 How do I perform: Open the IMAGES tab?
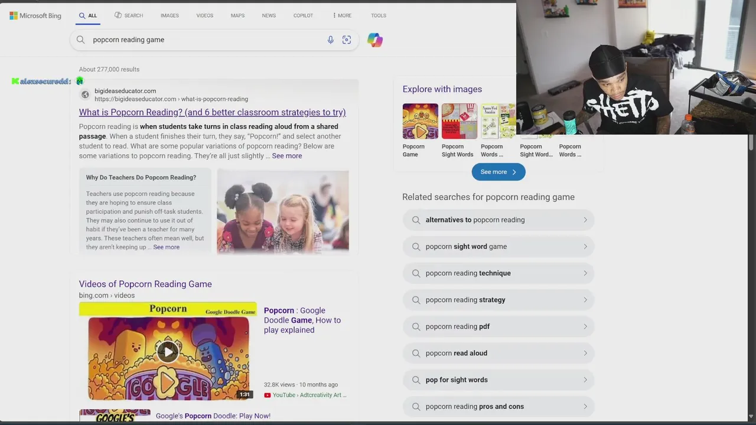[170, 15]
